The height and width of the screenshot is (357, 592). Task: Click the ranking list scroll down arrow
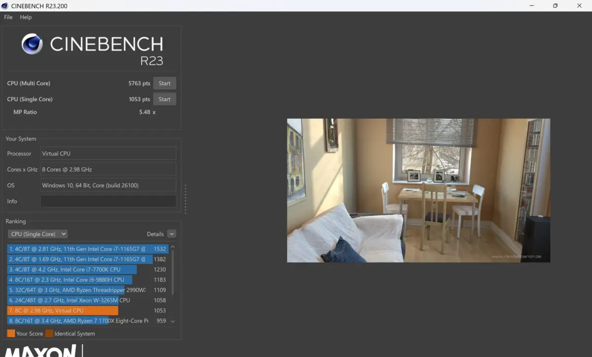pos(173,322)
